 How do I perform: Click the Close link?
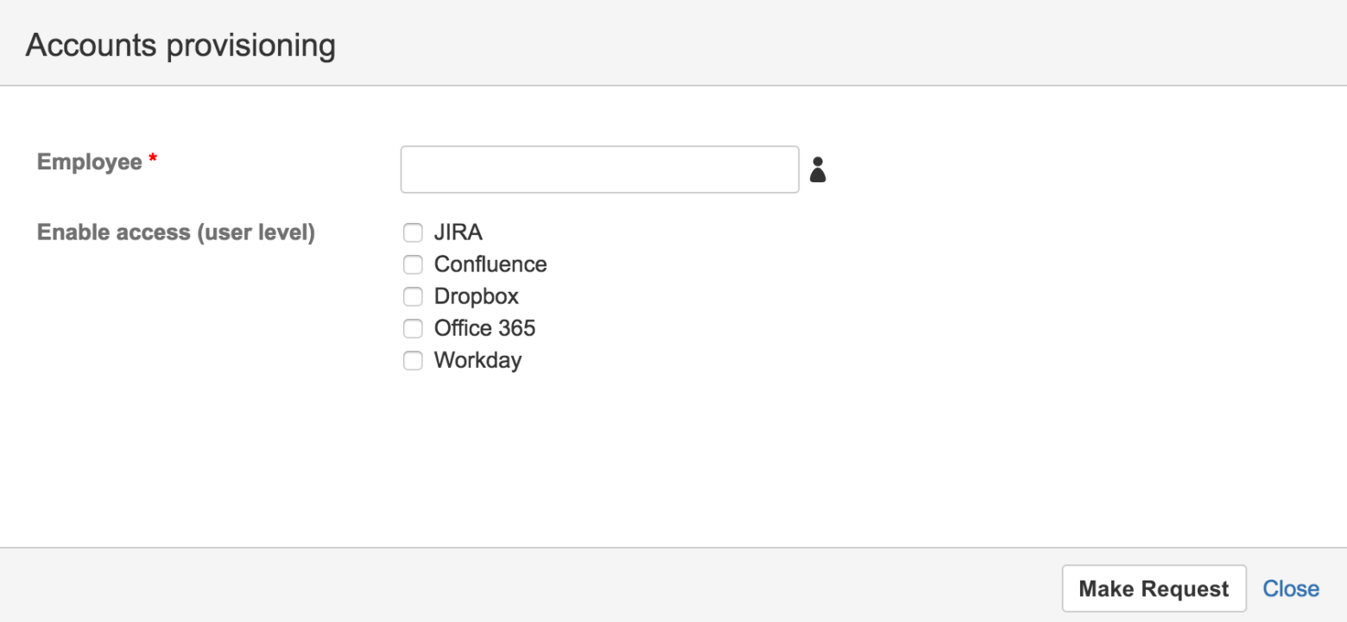tap(1291, 588)
